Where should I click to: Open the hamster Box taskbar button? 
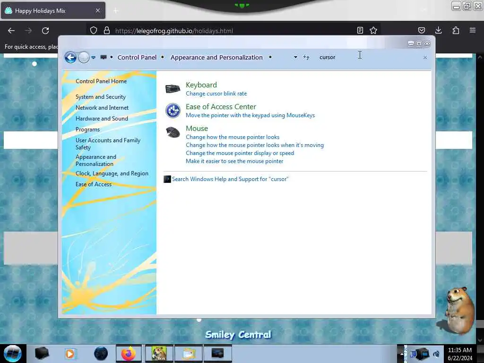click(159, 354)
